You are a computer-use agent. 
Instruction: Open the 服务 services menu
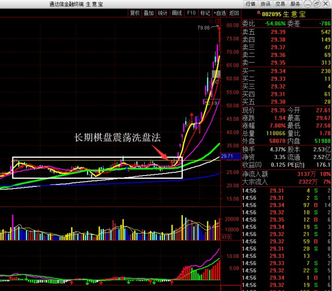tap(296, 4)
